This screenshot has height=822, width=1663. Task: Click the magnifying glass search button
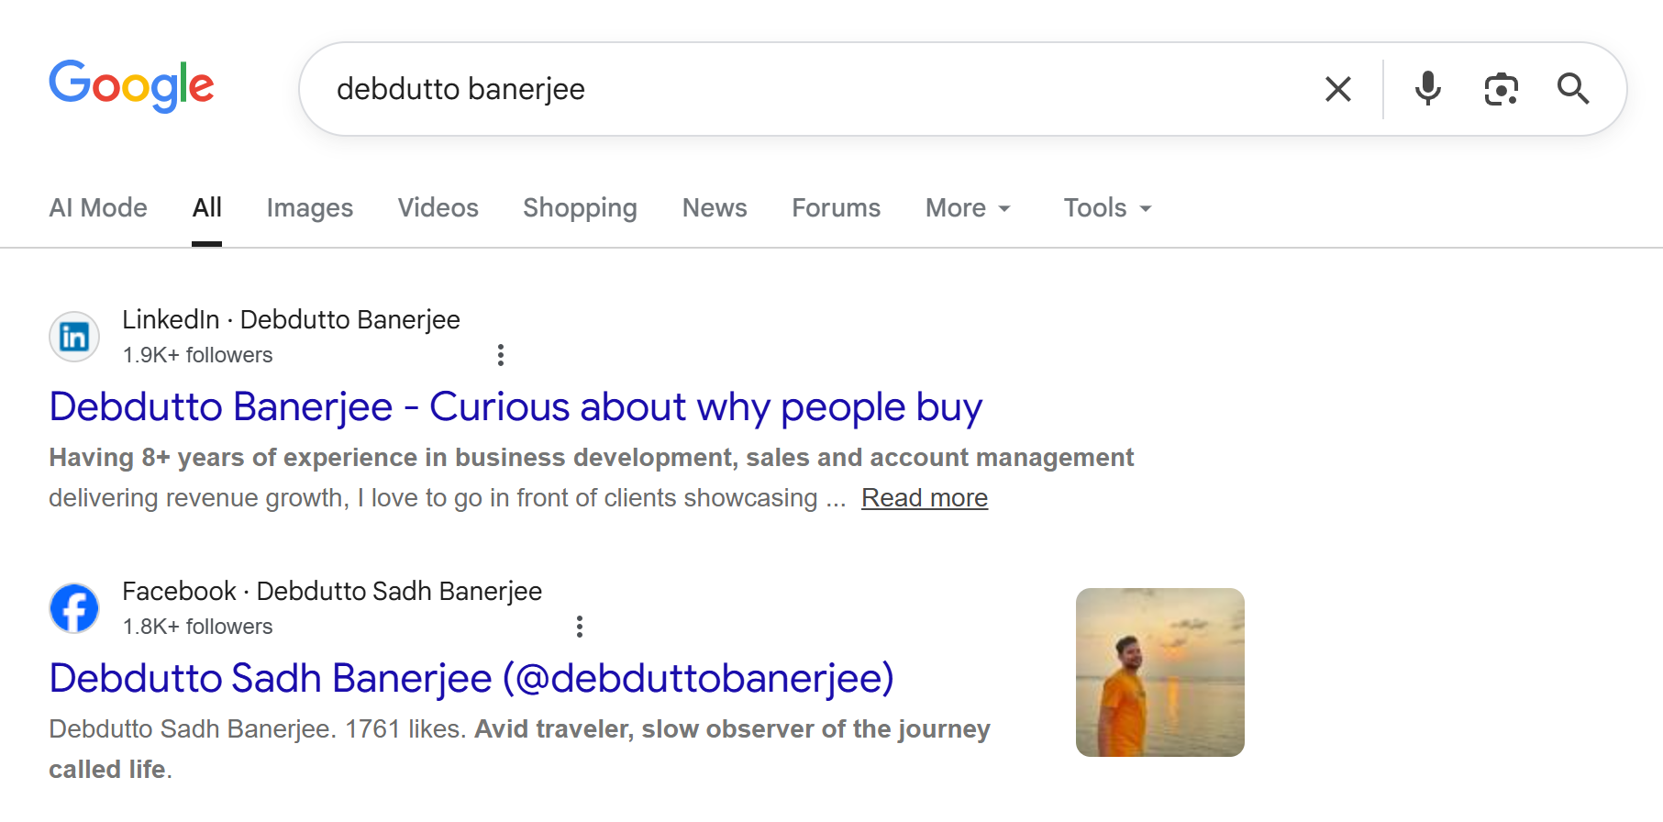[x=1573, y=89]
